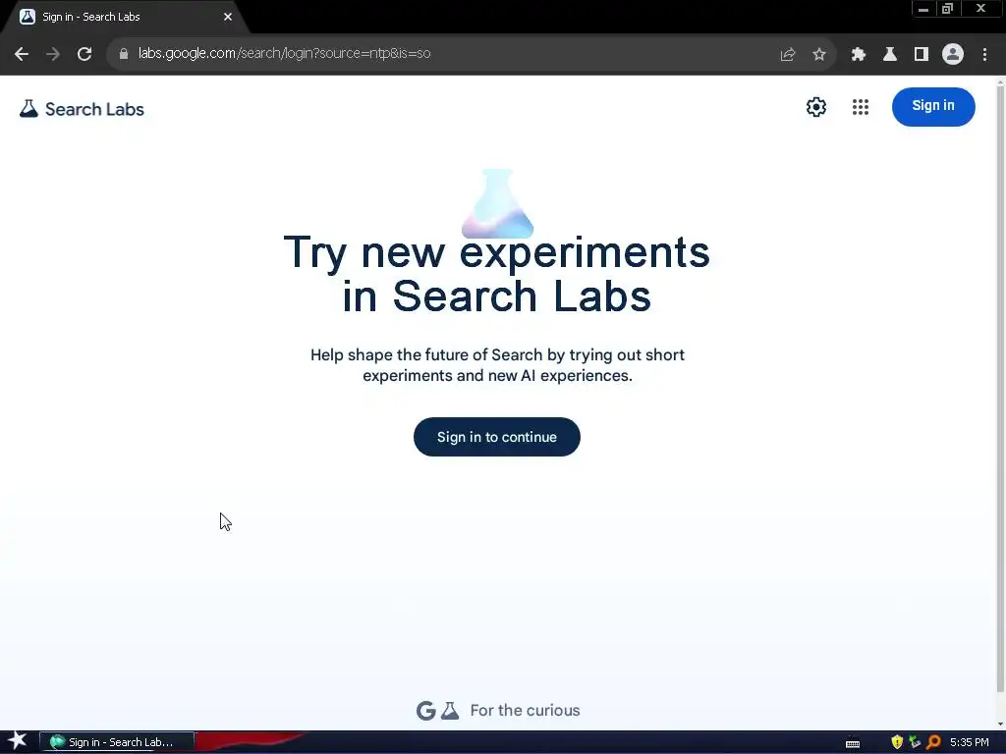The image size is (1006, 754).
Task: Open the green arrows tray icon
Action: coord(915,742)
